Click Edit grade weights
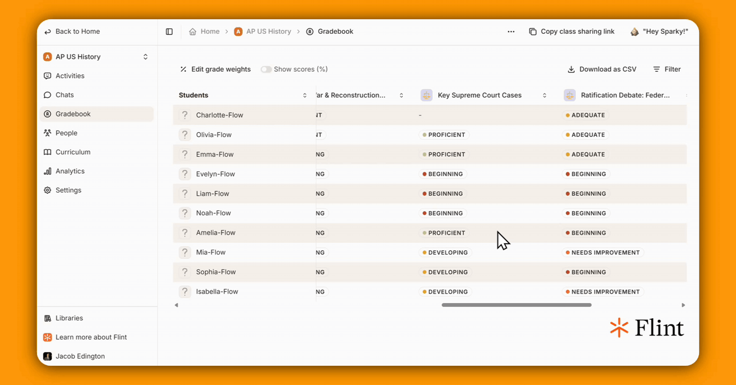The image size is (736, 385). click(x=215, y=69)
